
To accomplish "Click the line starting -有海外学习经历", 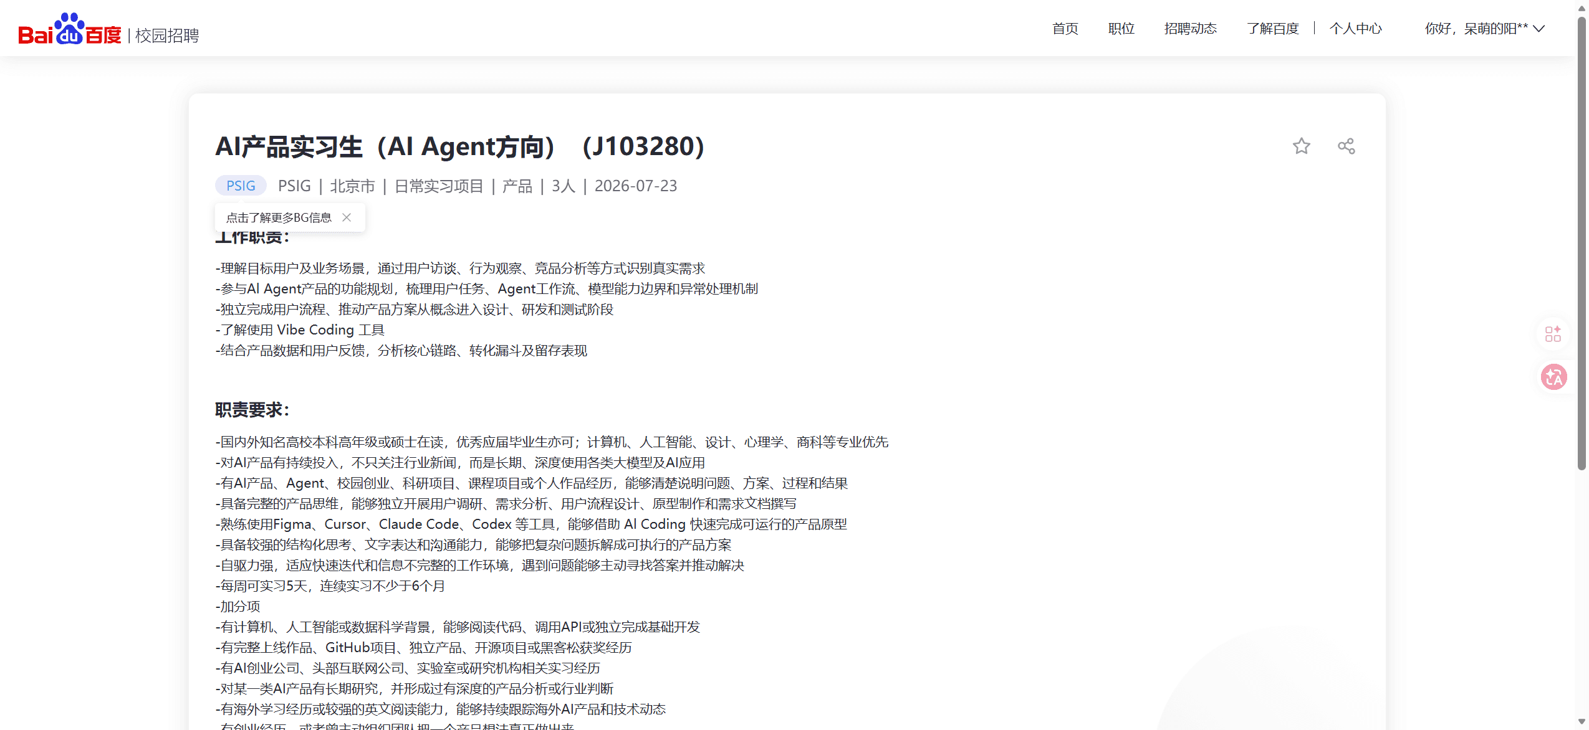I will point(440,709).
